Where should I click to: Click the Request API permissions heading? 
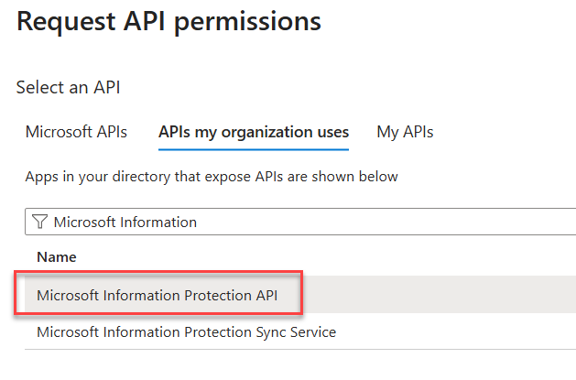[168, 21]
